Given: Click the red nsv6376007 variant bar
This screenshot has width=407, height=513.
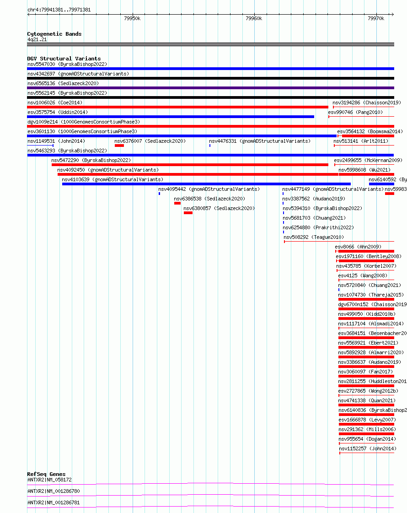Looking at the screenshot, I should pos(119,146).
